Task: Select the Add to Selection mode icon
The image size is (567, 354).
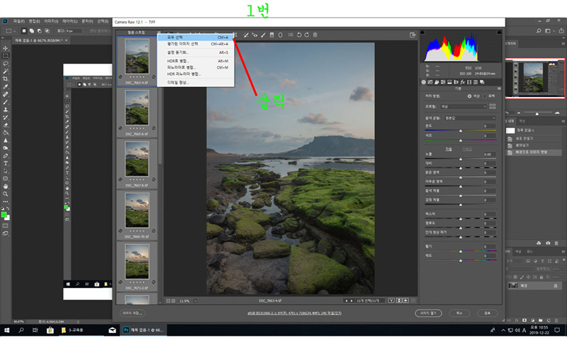Action: pos(32,31)
